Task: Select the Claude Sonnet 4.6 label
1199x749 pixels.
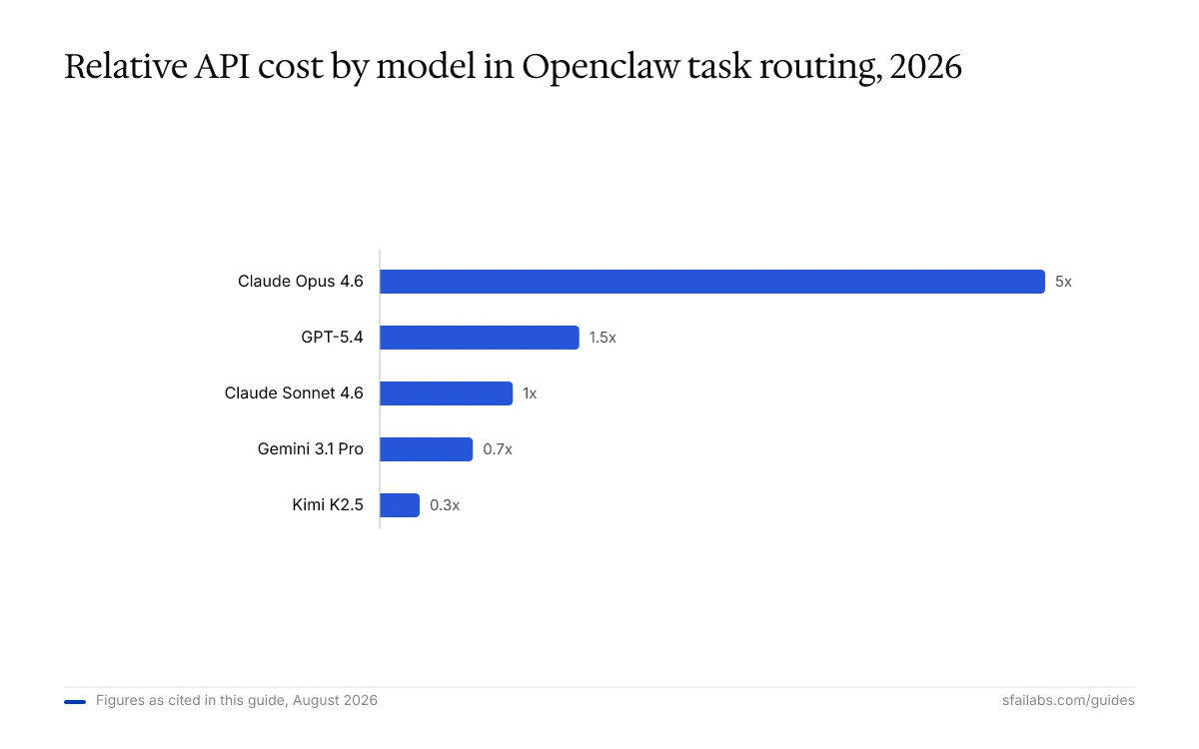Action: [x=294, y=393]
